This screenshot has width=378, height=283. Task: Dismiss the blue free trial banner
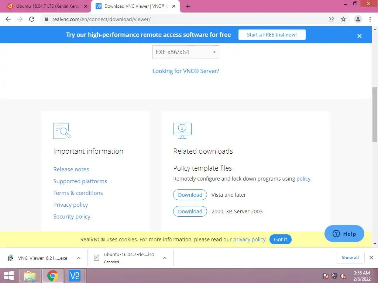(360, 36)
